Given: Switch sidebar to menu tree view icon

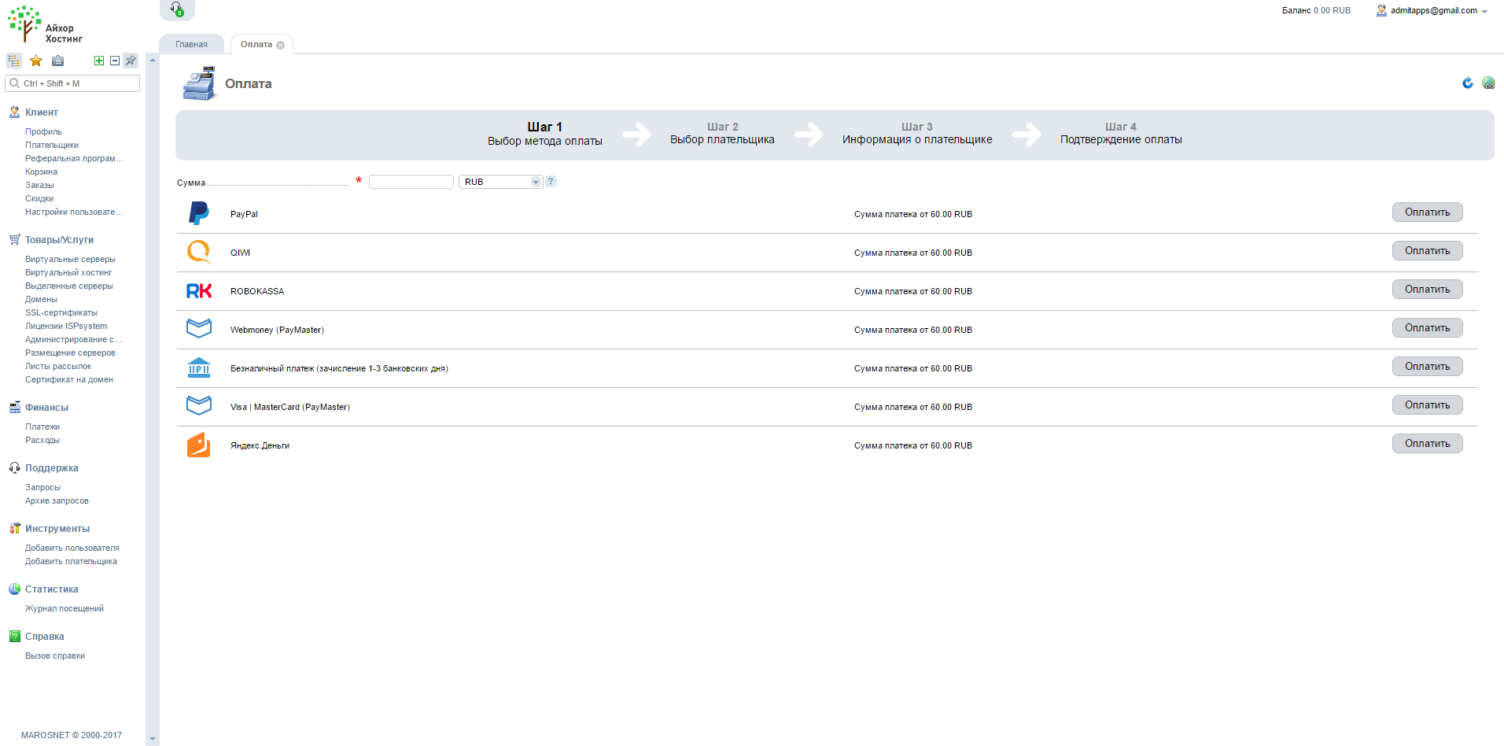Looking at the screenshot, I should click(x=14, y=61).
